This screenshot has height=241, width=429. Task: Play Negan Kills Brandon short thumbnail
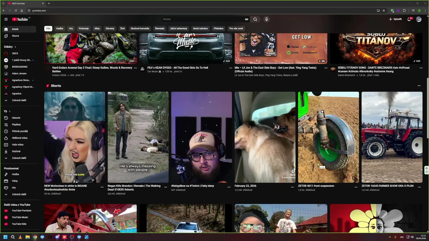(x=138, y=137)
